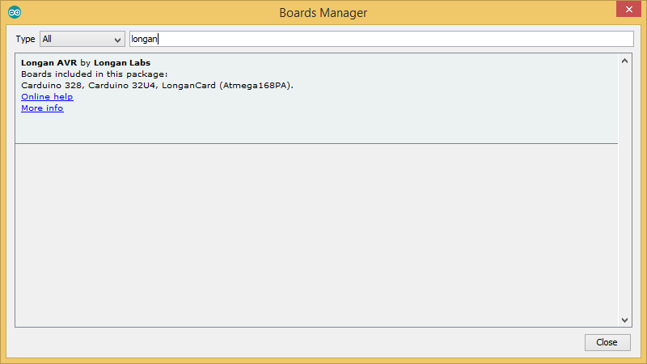Click the Arduino logo icon in title bar

point(15,12)
